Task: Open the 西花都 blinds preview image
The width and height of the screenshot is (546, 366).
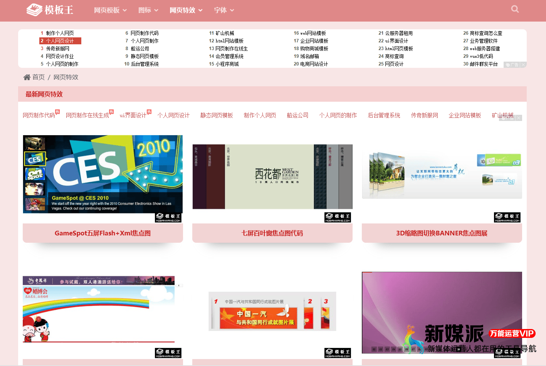Action: 272,177
